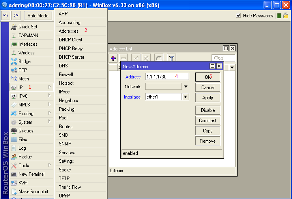
Task: Open the Interfaces section
Action: coord(32,44)
